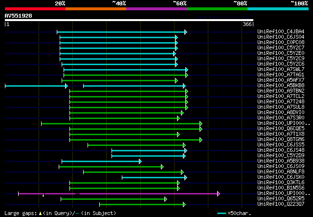Select the UniRef100_A7TCL2 label
Viewport: 313px width, 217px height.
coord(281,96)
